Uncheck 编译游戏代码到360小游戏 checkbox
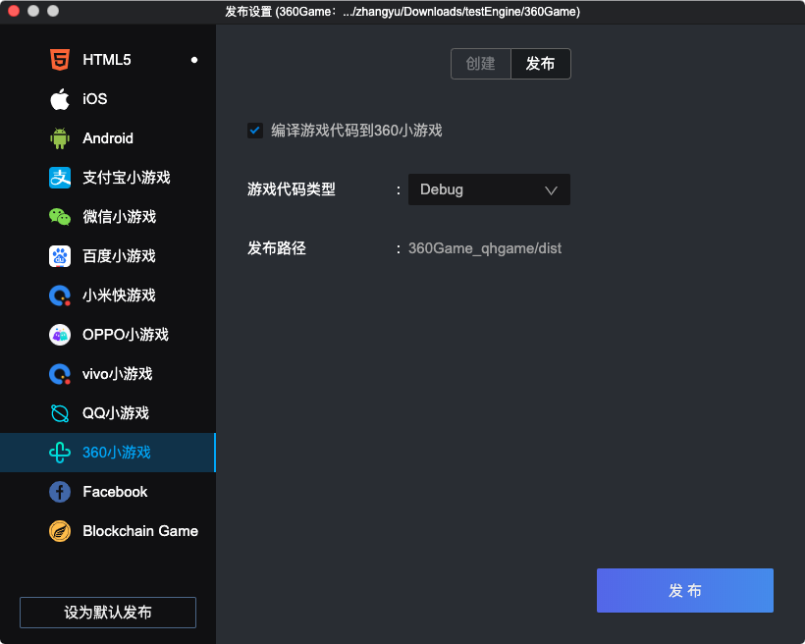This screenshot has width=805, height=644. (255, 131)
